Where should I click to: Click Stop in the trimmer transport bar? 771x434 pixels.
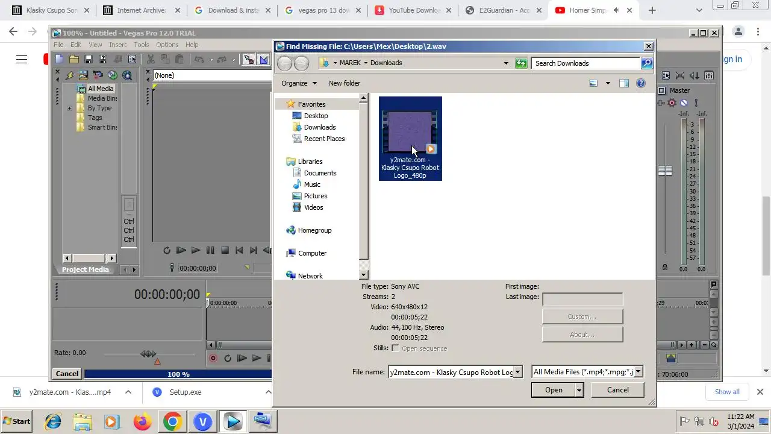(225, 250)
